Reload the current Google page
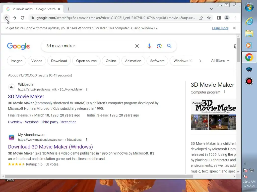This screenshot has width=257, height=192. point(23,18)
